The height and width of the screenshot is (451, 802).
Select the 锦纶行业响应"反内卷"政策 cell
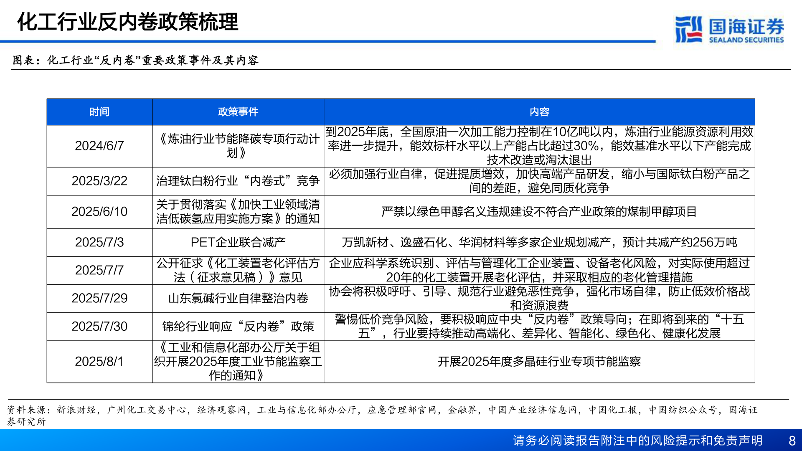point(239,327)
